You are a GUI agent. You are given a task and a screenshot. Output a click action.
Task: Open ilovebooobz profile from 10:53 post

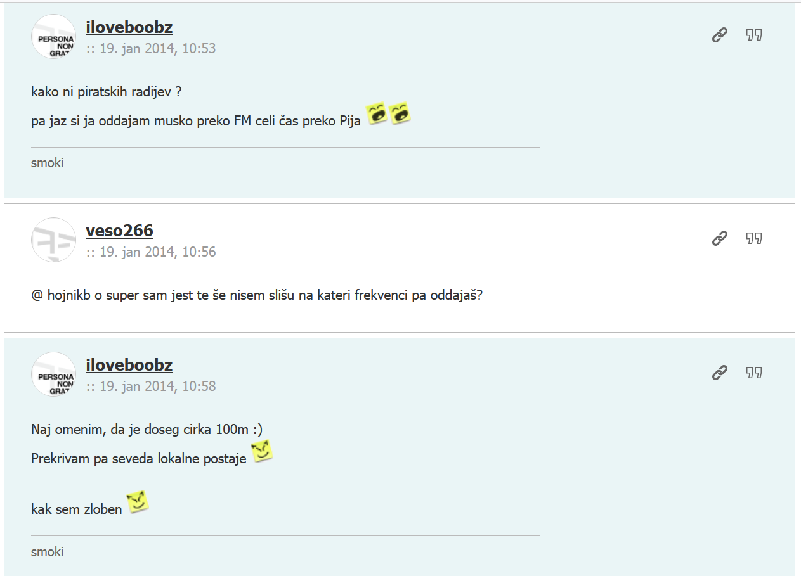pyautogui.click(x=129, y=27)
